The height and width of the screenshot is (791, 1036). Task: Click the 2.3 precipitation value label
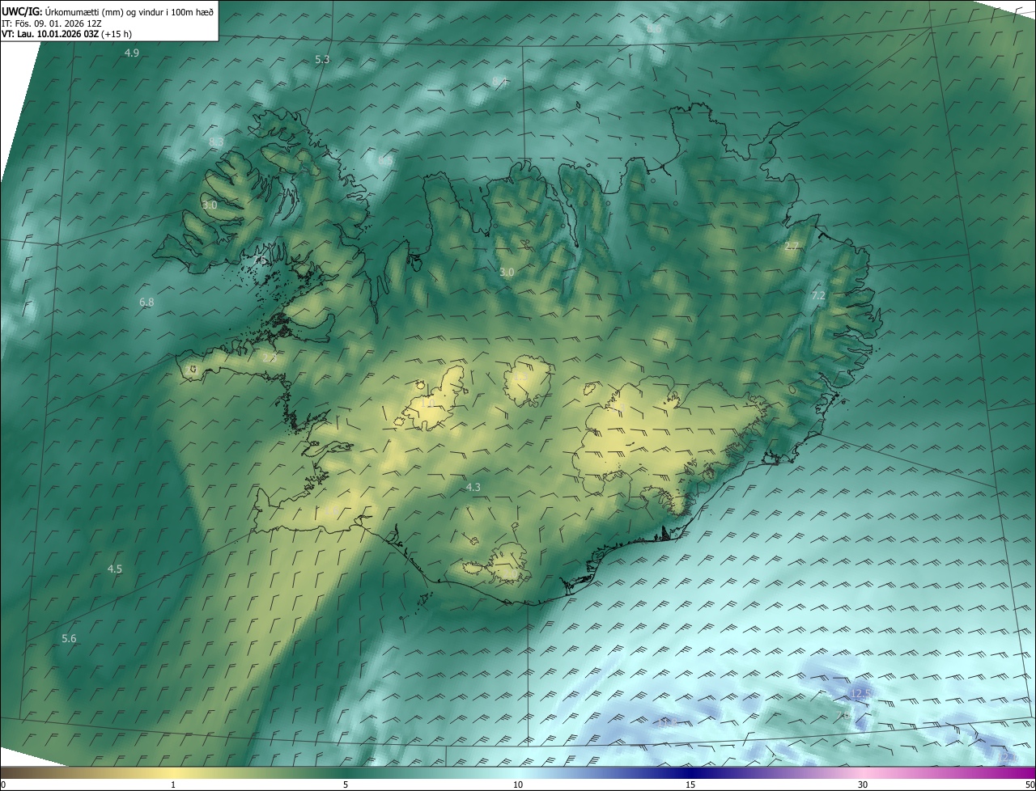point(270,357)
